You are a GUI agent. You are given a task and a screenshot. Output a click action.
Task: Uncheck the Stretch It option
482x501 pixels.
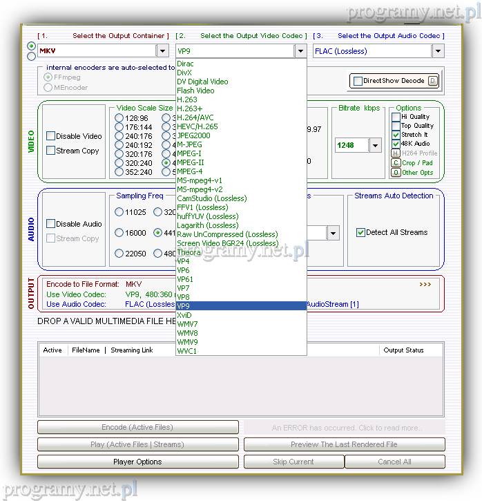(396, 135)
